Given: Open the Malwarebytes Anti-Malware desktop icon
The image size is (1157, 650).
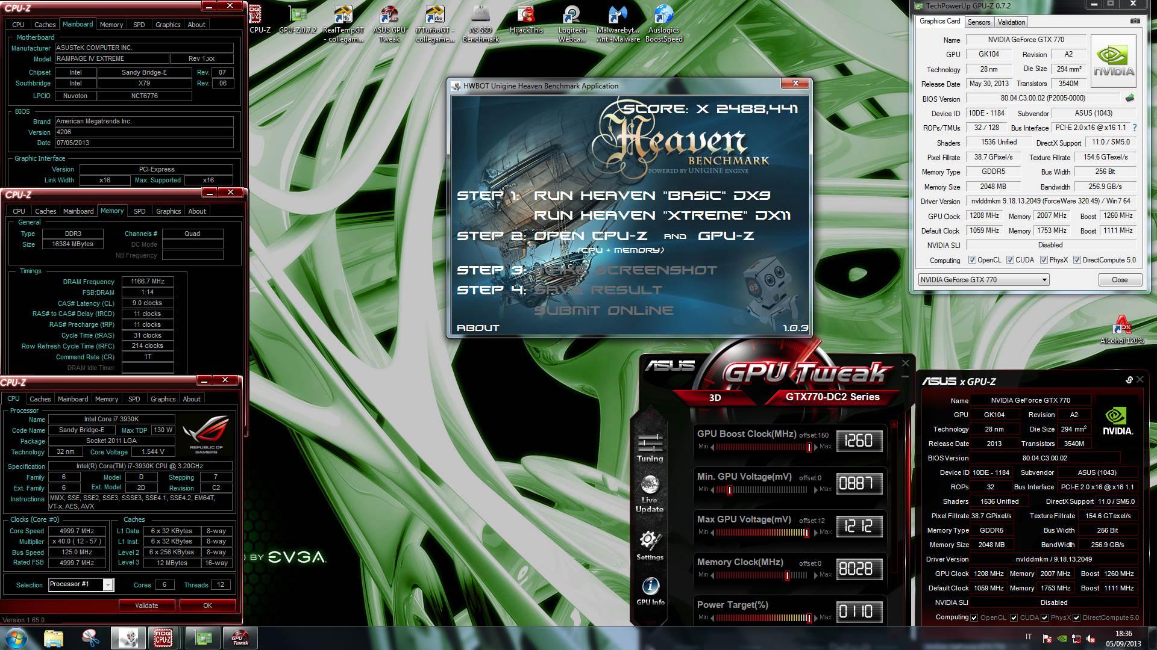Looking at the screenshot, I should click(618, 23).
